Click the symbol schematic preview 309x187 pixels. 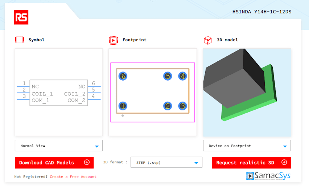59,92
